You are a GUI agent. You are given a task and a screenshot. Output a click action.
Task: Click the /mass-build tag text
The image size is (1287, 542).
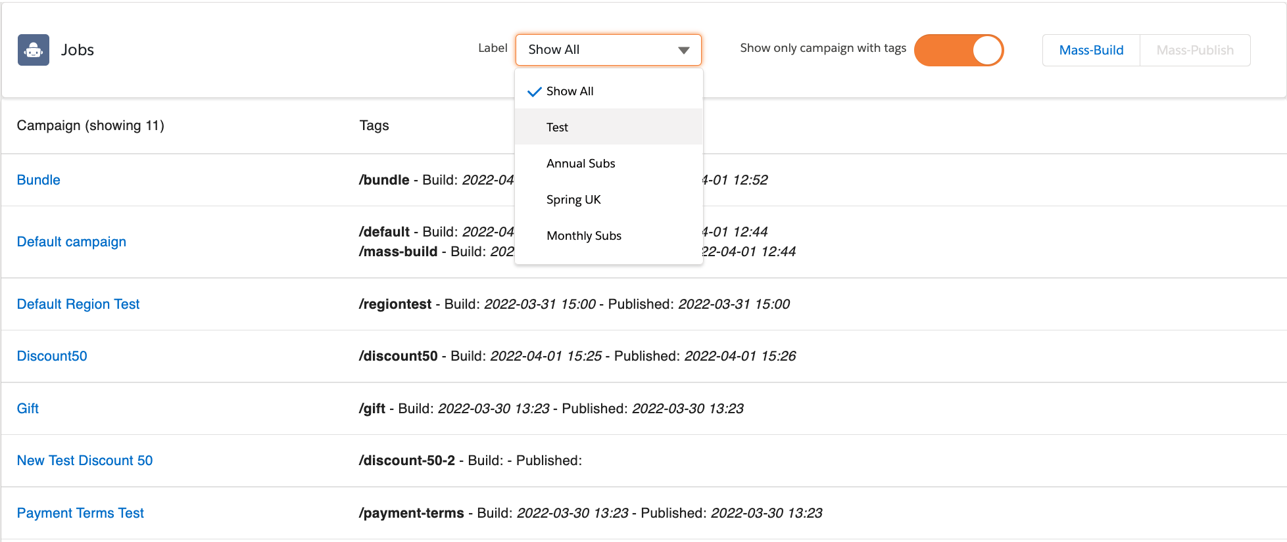(398, 252)
